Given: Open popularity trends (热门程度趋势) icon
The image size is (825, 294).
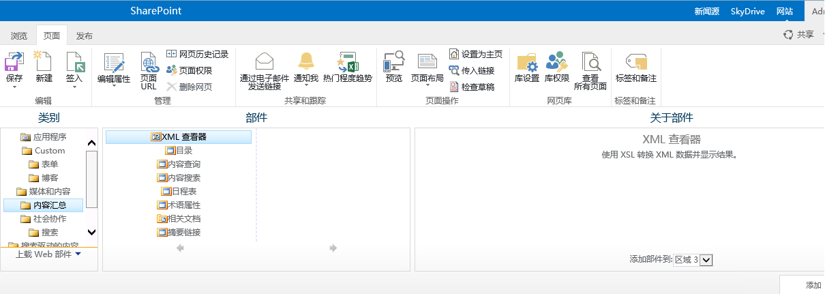Looking at the screenshot, I should 348,61.
